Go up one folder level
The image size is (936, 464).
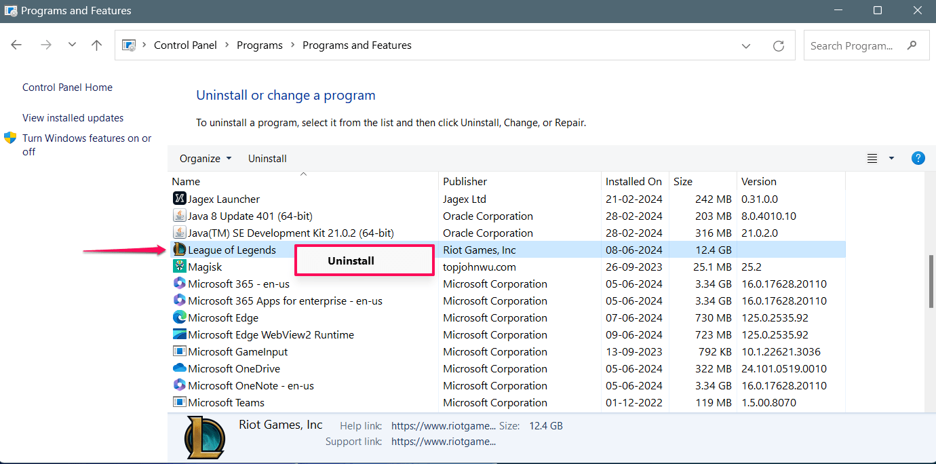96,45
